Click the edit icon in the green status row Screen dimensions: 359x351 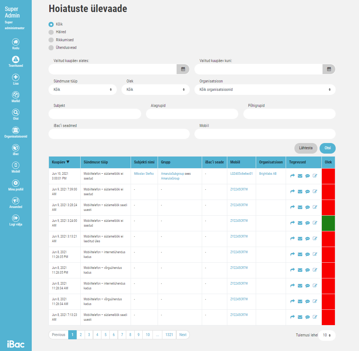tap(315, 223)
